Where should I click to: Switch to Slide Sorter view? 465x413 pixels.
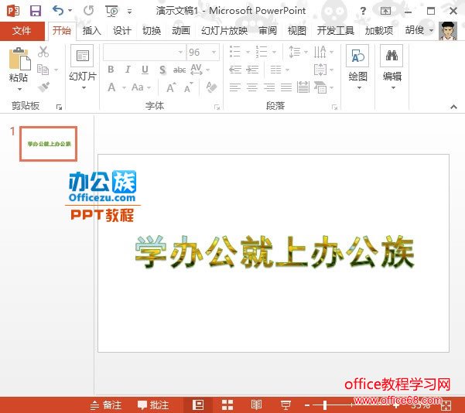click(x=227, y=405)
